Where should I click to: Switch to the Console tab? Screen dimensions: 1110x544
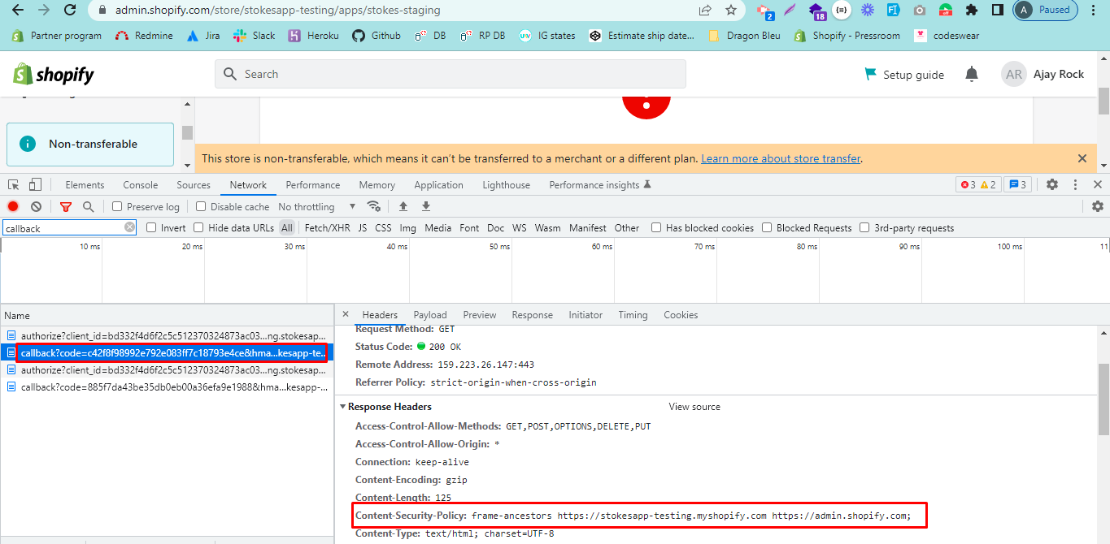(141, 185)
